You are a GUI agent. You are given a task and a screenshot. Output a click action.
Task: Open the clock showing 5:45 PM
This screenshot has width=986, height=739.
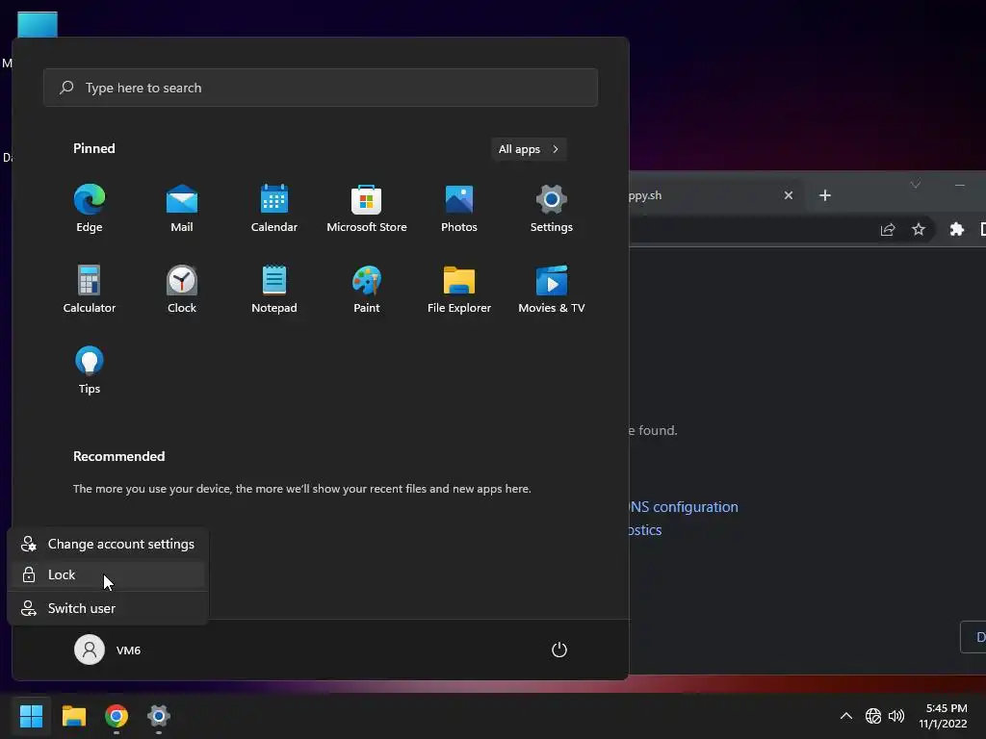pyautogui.click(x=944, y=716)
